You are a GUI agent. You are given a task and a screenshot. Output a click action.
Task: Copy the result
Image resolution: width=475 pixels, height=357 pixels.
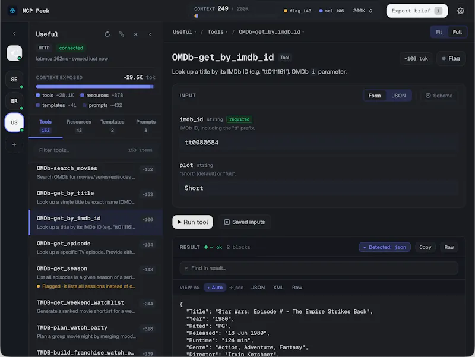[x=425, y=247]
